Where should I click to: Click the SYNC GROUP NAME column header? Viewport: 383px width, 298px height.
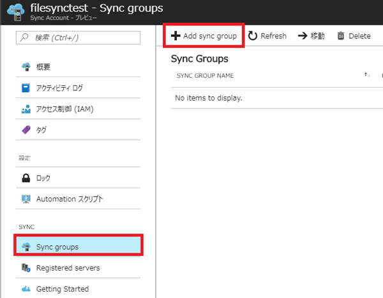205,76
